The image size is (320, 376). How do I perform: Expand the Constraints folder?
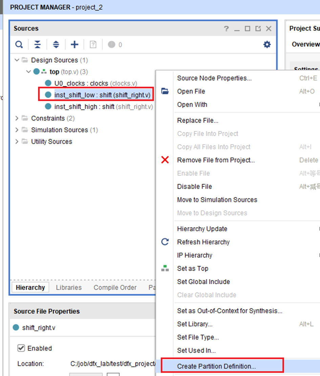17,118
